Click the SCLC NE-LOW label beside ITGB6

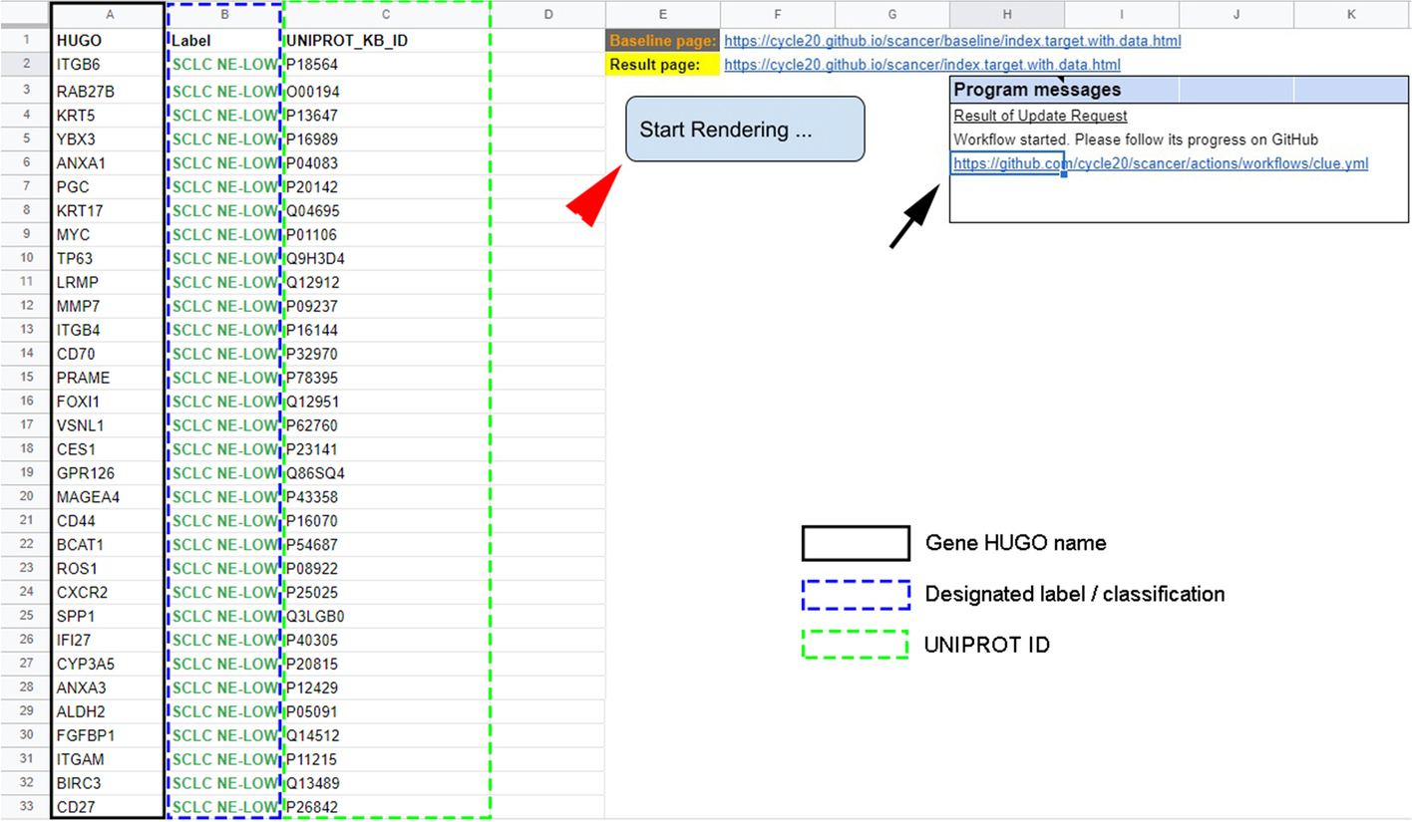[x=225, y=65]
